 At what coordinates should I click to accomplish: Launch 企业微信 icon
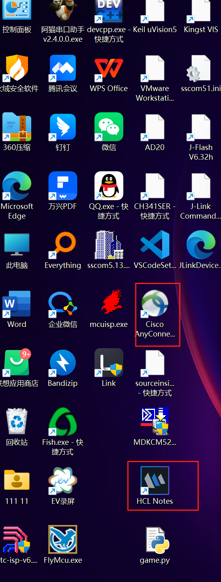click(63, 305)
